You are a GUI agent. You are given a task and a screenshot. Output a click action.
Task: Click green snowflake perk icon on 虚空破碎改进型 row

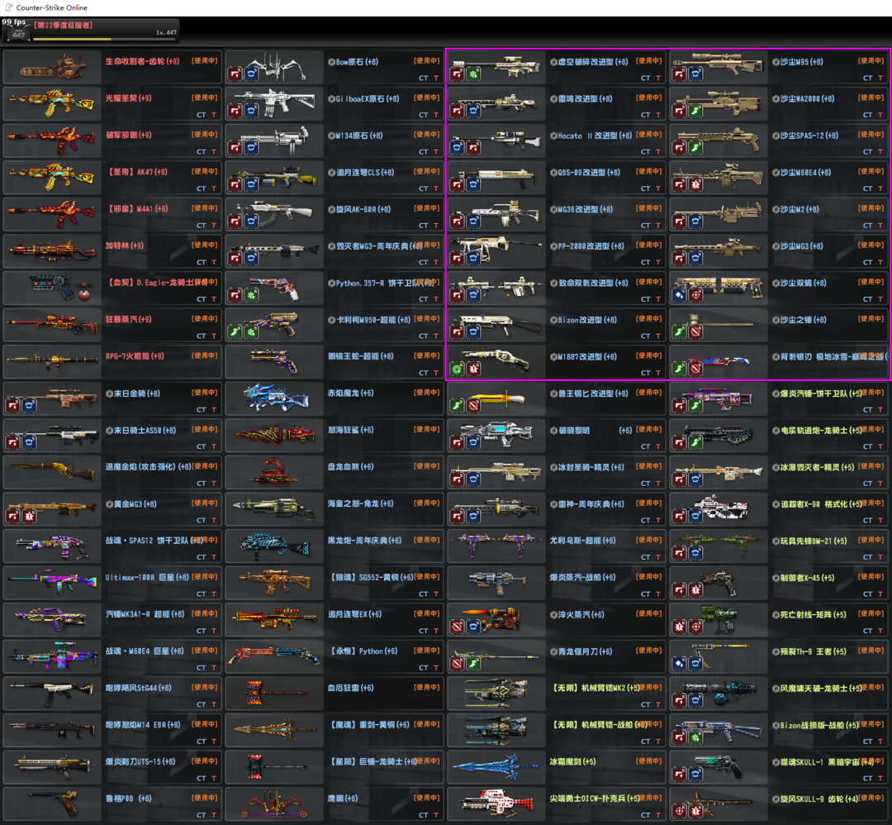(x=473, y=74)
